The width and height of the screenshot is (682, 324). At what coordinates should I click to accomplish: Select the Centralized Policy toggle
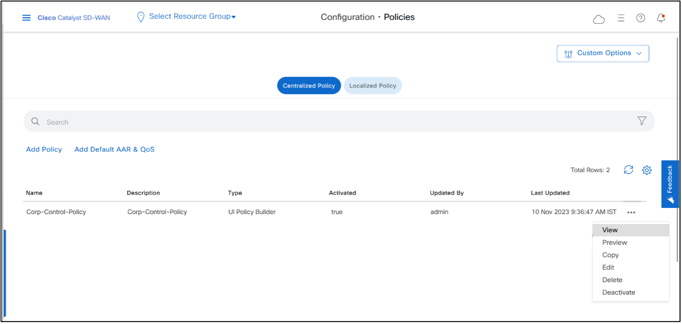click(x=309, y=85)
